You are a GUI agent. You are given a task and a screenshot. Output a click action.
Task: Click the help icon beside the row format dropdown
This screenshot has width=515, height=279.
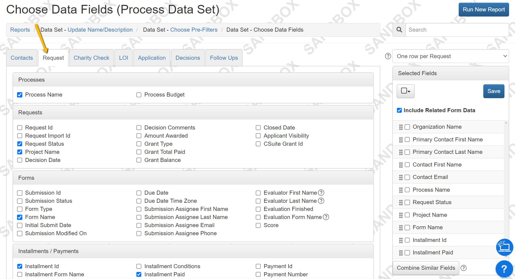point(388,56)
